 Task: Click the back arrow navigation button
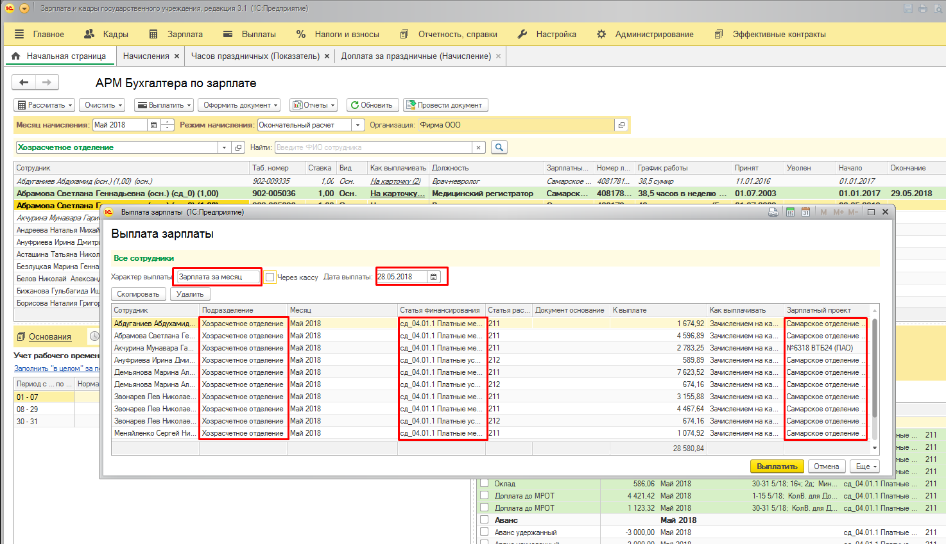(x=24, y=82)
